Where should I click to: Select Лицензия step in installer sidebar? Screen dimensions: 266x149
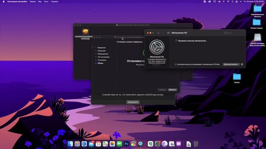pyautogui.click(x=101, y=50)
